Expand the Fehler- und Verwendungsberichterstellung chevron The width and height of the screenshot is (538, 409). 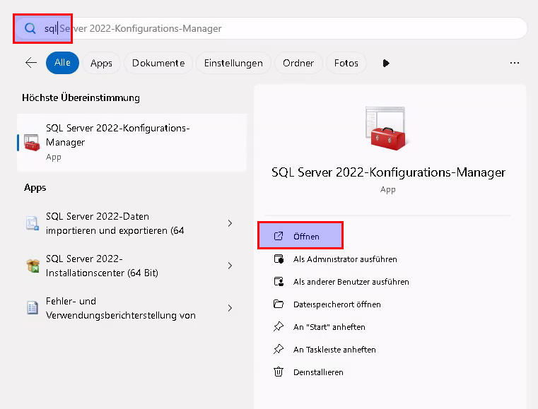[230, 308]
